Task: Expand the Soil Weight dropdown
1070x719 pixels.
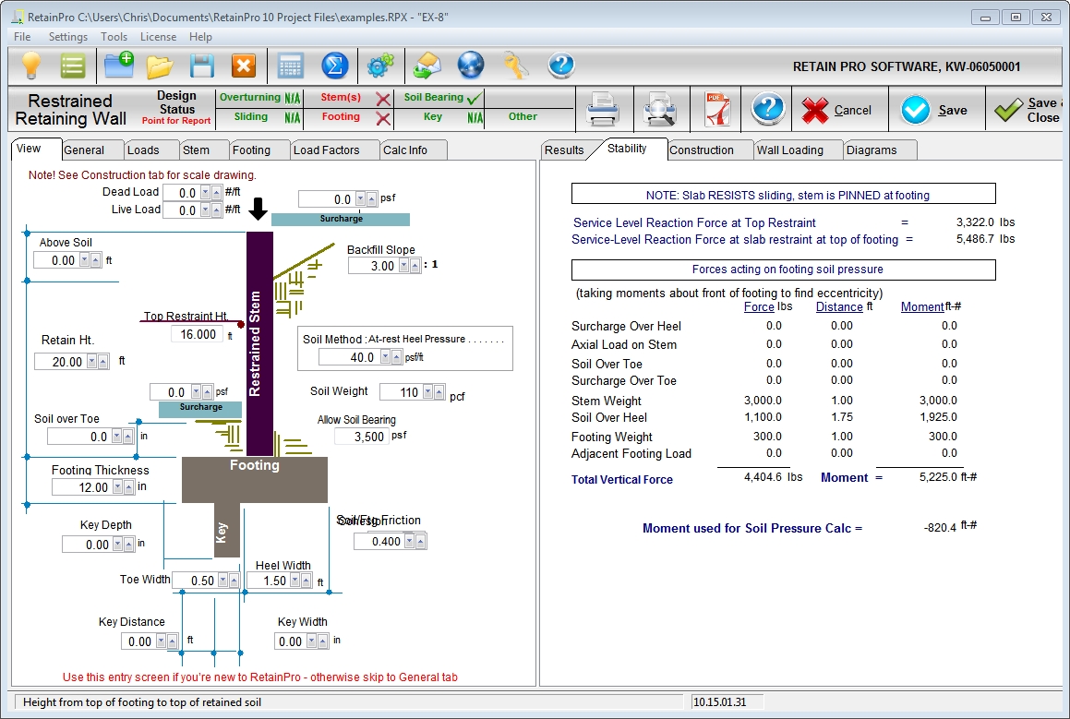Action: [x=427, y=392]
